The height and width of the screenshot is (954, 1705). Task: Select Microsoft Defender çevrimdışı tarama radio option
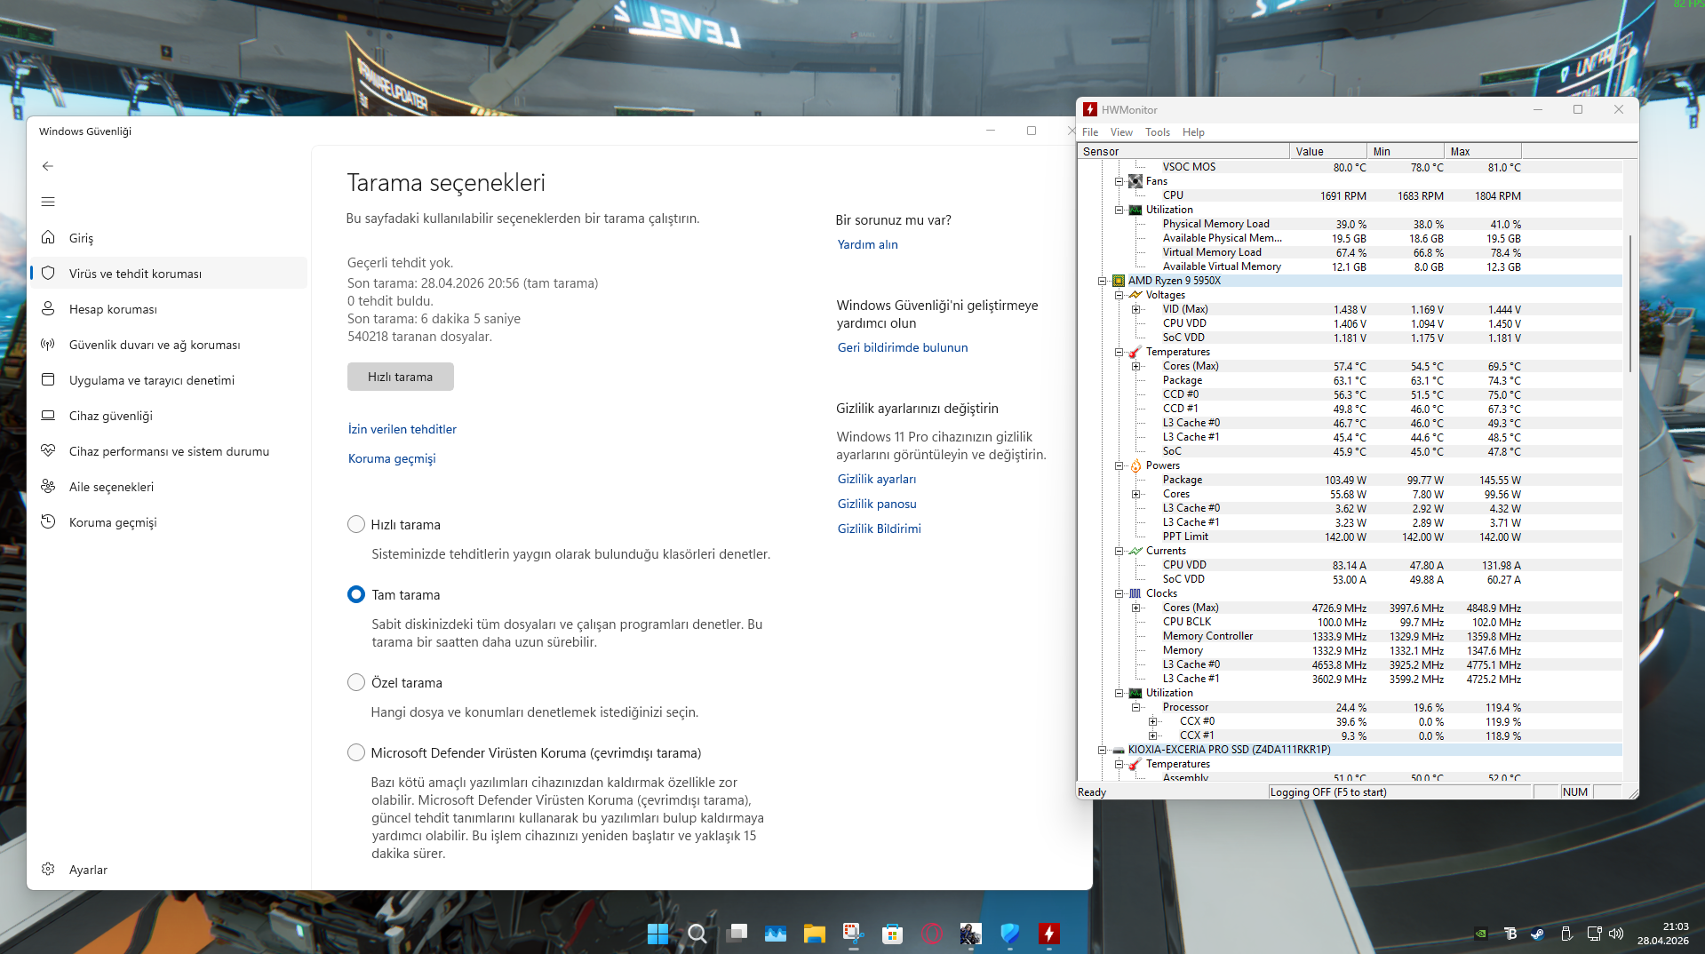[356, 752]
